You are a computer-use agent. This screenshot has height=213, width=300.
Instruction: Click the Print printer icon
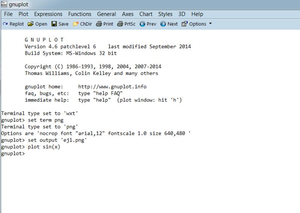[x=99, y=24]
